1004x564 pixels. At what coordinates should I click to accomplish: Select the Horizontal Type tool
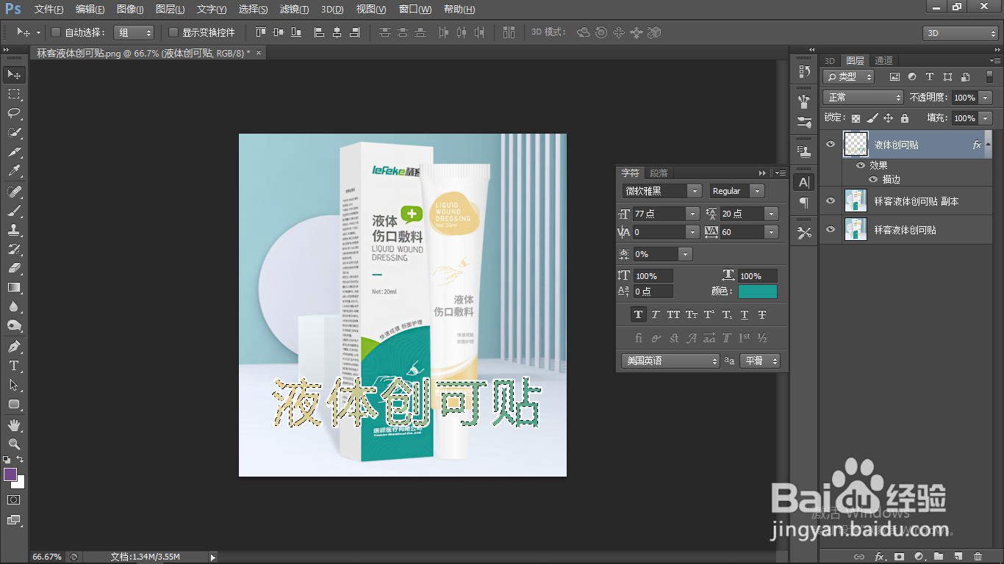[x=13, y=366]
